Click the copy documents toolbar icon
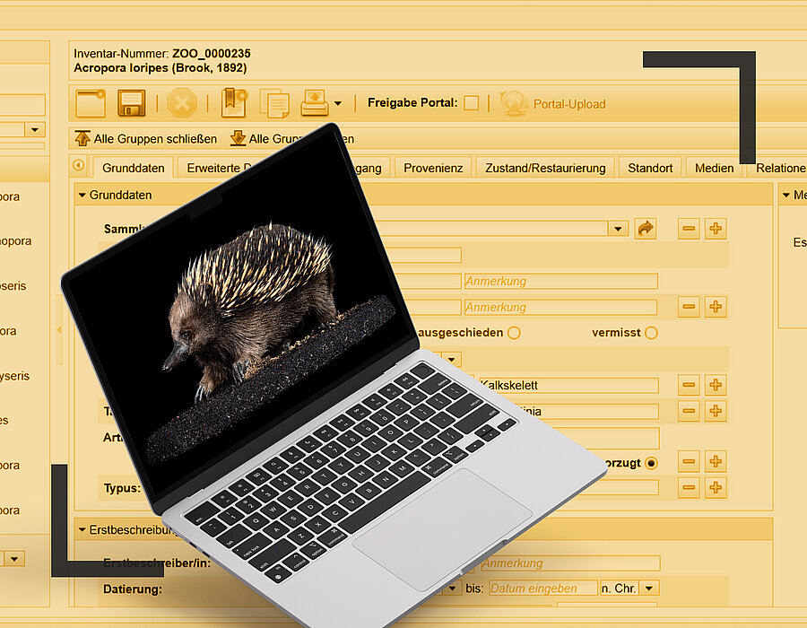 [x=274, y=103]
